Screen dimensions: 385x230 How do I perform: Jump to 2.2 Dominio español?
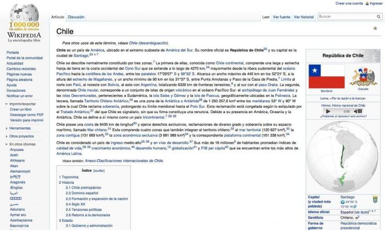click(82, 193)
